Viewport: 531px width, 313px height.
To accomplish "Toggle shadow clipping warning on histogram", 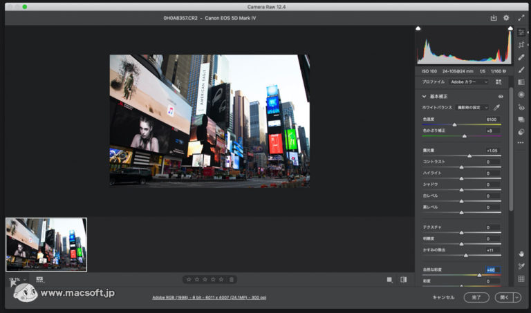I will [418, 28].
